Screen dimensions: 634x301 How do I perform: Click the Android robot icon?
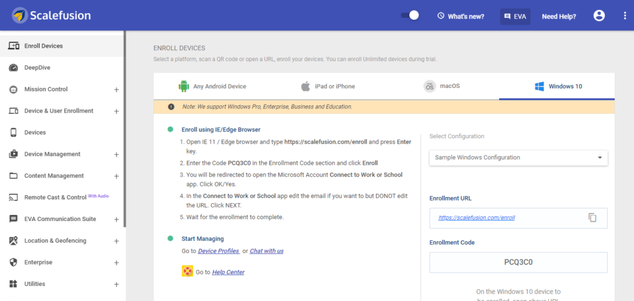pos(184,86)
